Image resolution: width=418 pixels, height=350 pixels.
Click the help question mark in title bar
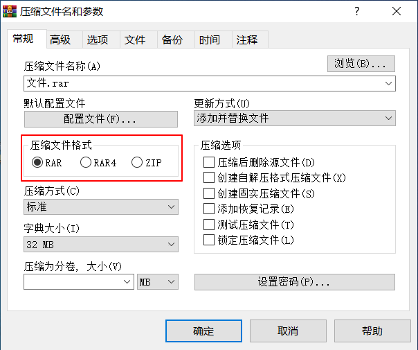[356, 11]
